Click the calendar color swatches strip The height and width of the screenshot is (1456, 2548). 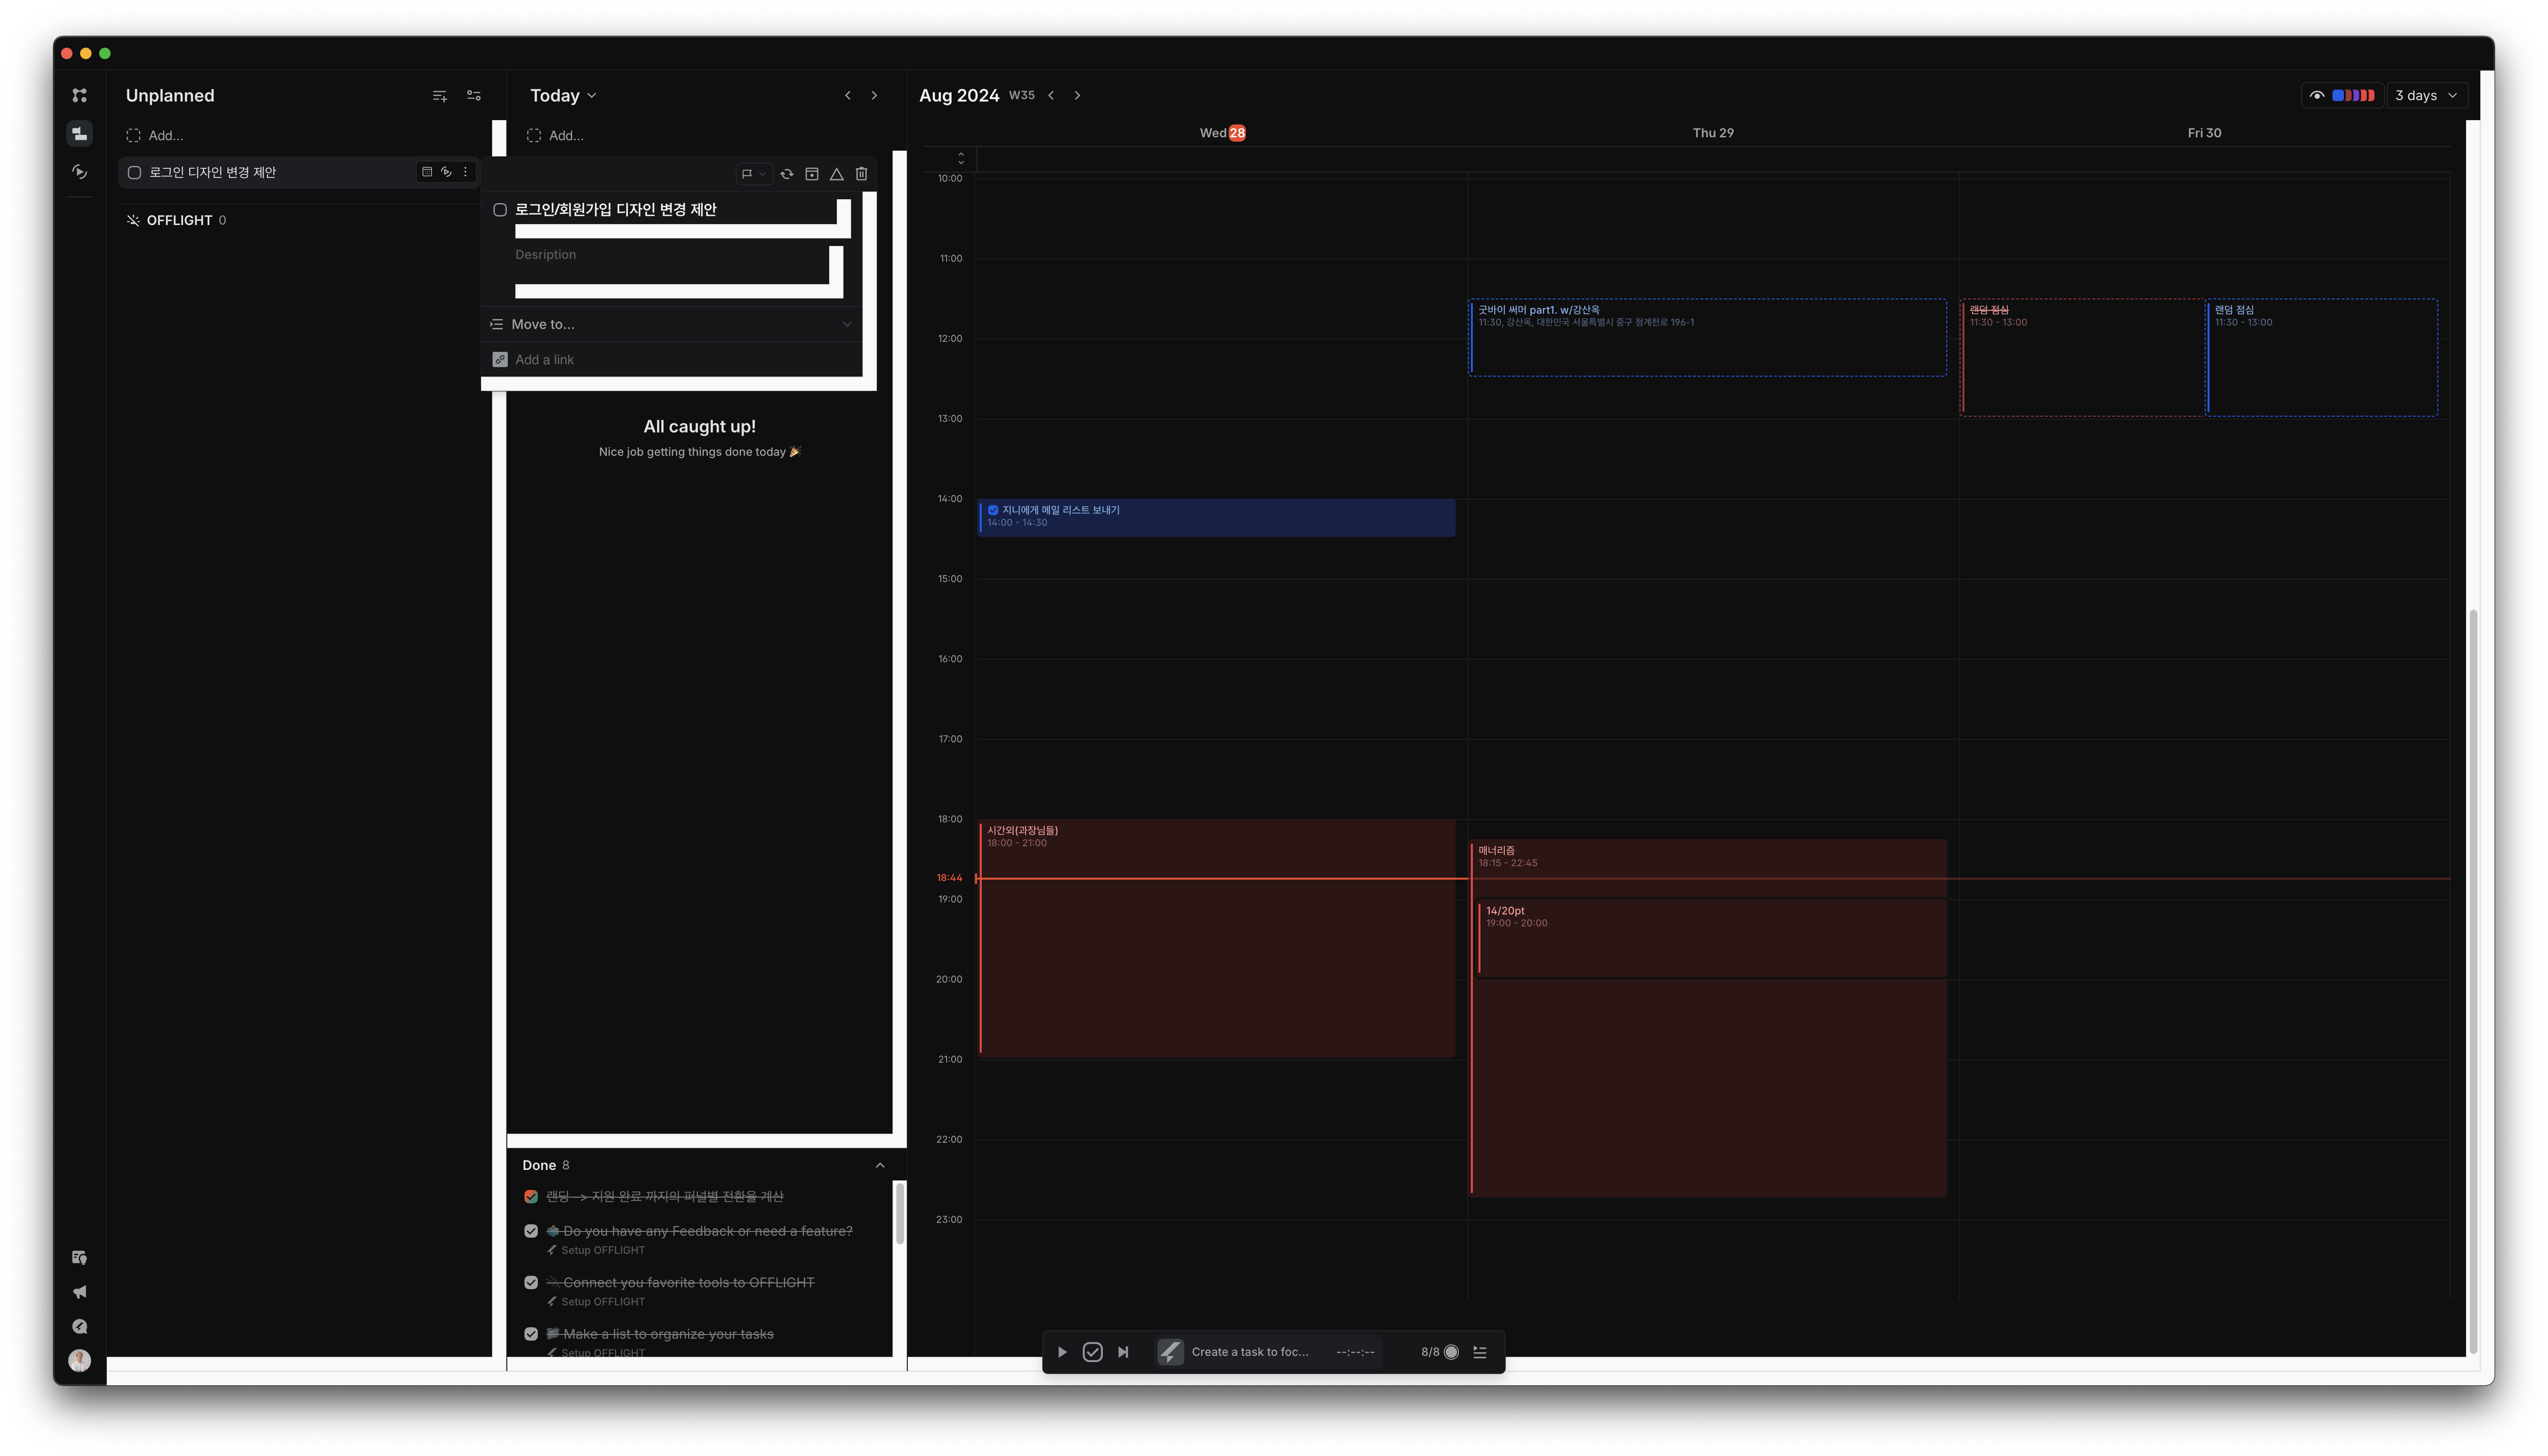point(2353,96)
